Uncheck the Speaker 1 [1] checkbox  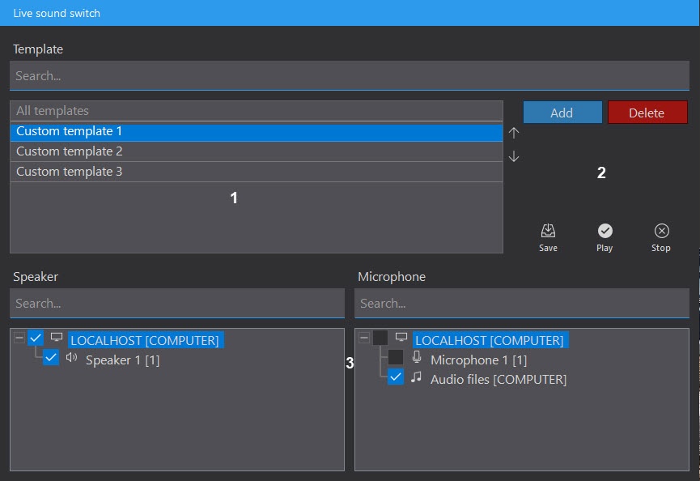51,357
